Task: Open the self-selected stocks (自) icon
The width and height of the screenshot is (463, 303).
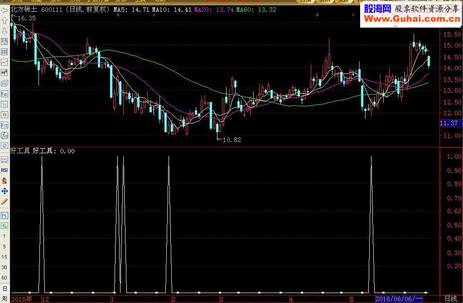Action: (4, 115)
